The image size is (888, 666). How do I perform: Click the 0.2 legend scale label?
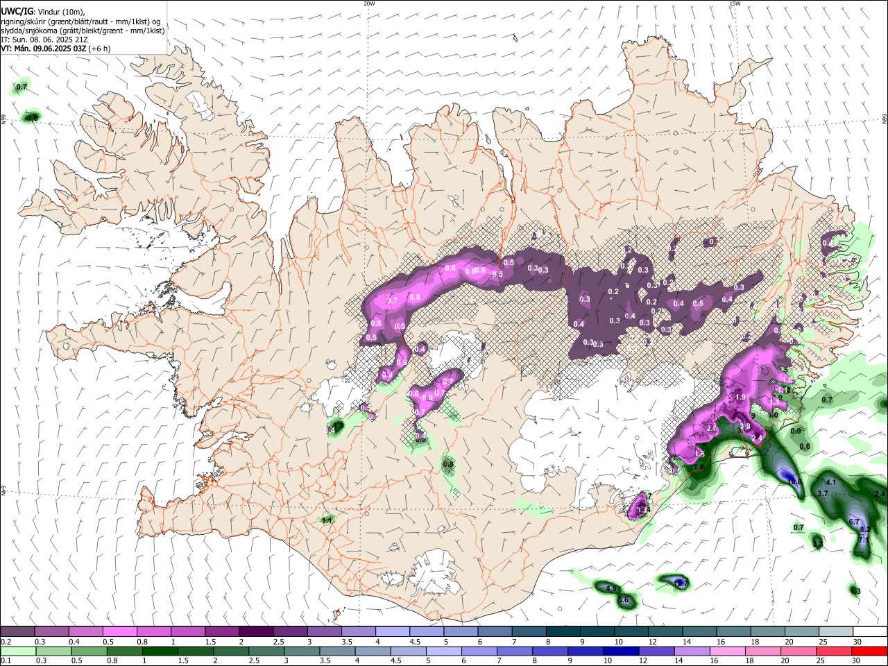[x=6, y=642]
